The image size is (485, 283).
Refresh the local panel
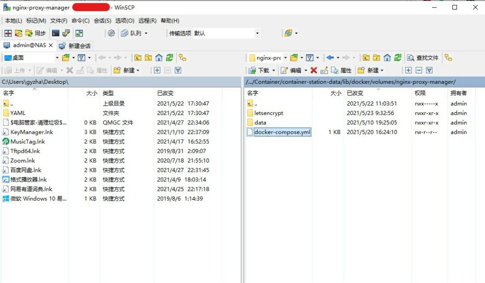click(170, 58)
